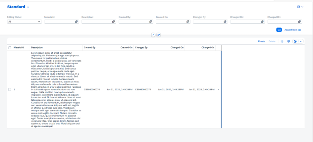Open the Editing Status dropdown

[24, 22]
